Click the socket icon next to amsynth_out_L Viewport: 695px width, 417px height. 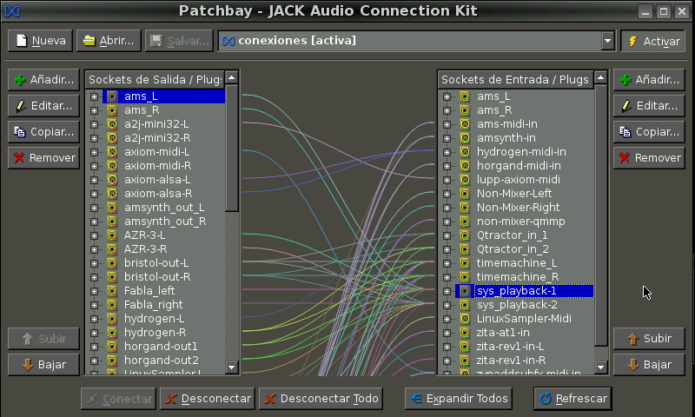(x=112, y=208)
